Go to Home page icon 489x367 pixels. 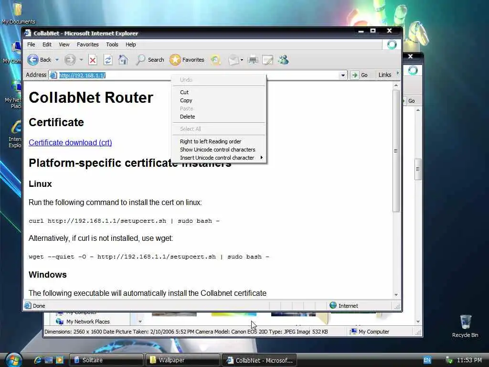point(123,60)
